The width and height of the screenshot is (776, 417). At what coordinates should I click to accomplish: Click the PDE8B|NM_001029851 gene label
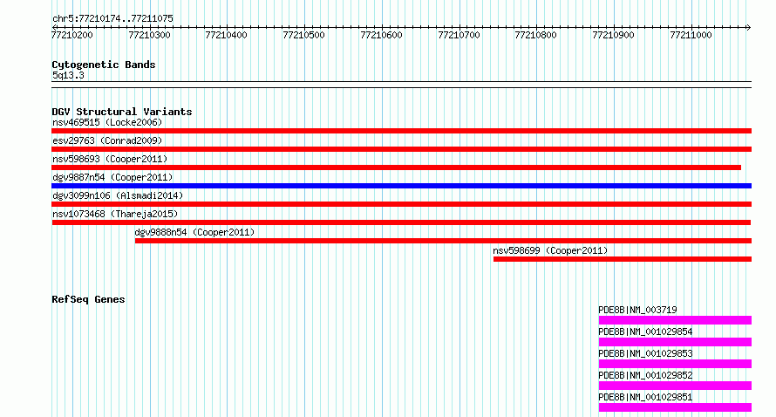pyautogui.click(x=645, y=397)
